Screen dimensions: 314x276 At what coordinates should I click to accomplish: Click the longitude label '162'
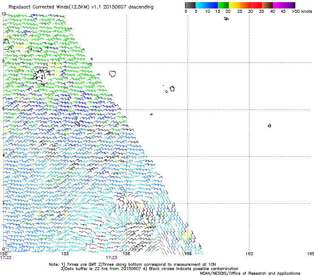[250, 254]
